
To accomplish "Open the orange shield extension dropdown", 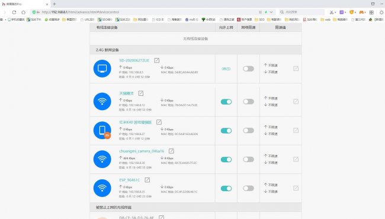I will point(355,12).
